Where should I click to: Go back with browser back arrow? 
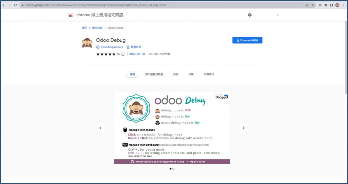click(4, 5)
